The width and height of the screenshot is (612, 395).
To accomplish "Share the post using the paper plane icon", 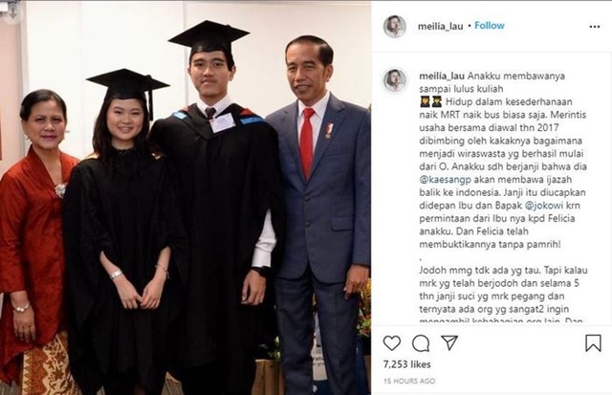I will 449,342.
